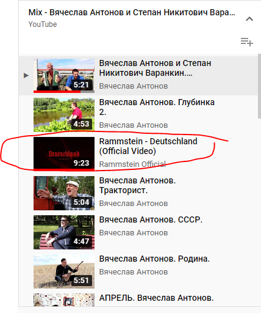Viewport: 261px width, 313px height.
Task: Click the Rammstein Official channel name
Action: tap(132, 164)
